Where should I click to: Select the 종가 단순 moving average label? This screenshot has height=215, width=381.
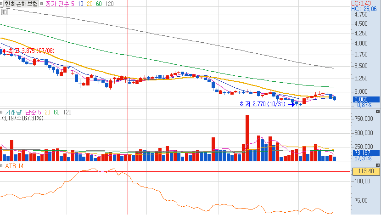57,4
